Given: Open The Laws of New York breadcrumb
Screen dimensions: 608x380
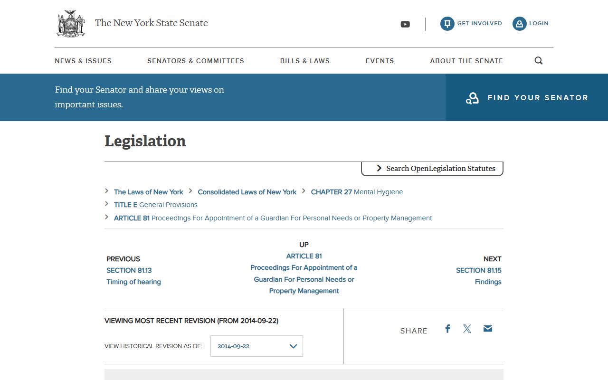Looking at the screenshot, I should click(x=149, y=192).
